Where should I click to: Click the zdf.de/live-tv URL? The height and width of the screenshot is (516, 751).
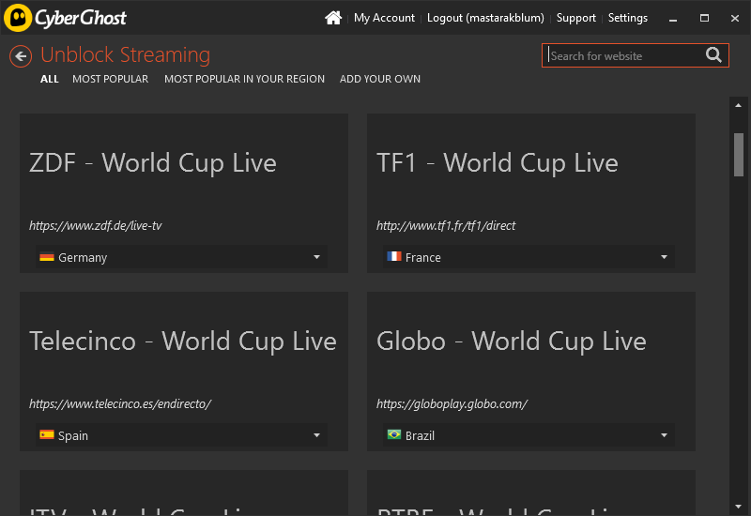point(96,225)
